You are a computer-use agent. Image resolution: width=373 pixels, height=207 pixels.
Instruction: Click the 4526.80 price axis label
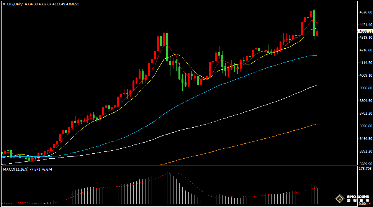(365, 12)
